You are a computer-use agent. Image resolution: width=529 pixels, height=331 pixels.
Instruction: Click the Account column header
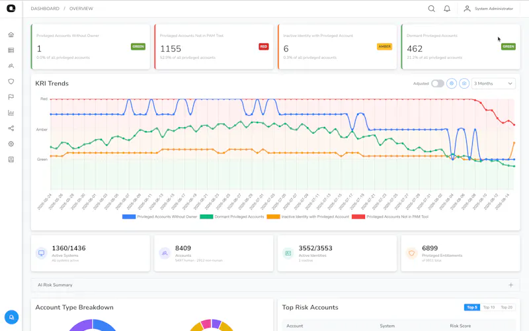coord(295,326)
